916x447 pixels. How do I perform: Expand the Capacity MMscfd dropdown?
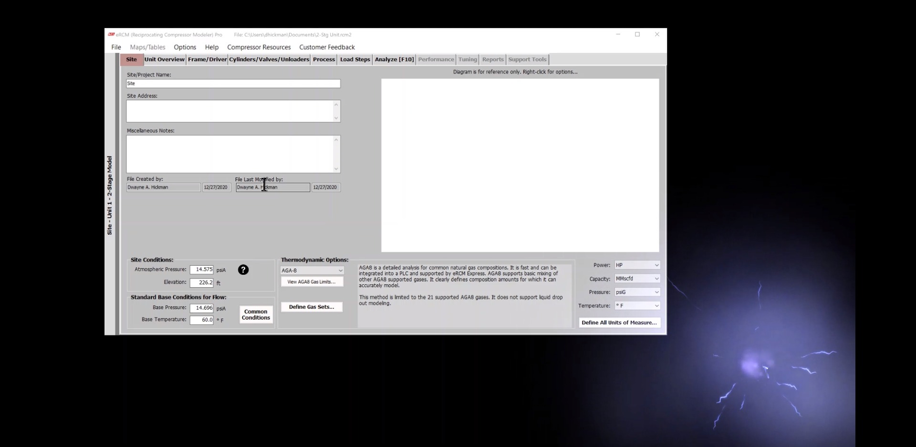(x=637, y=279)
